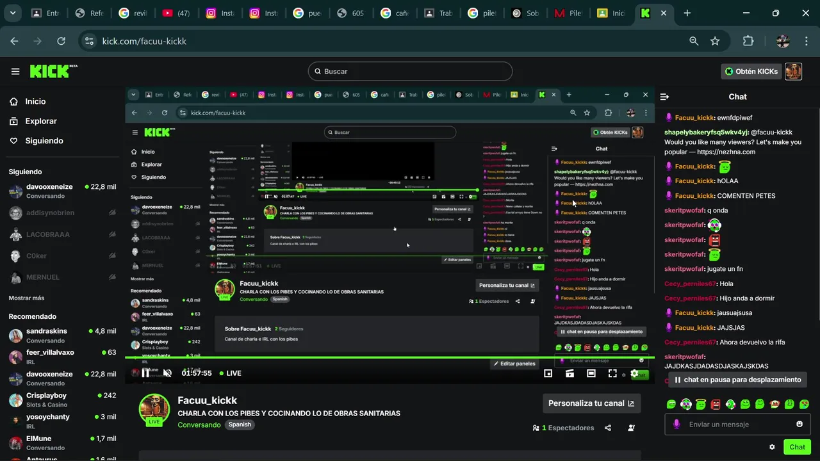820x461 pixels.
Task: Click the Obtén KICKs button
Action: 751,71
